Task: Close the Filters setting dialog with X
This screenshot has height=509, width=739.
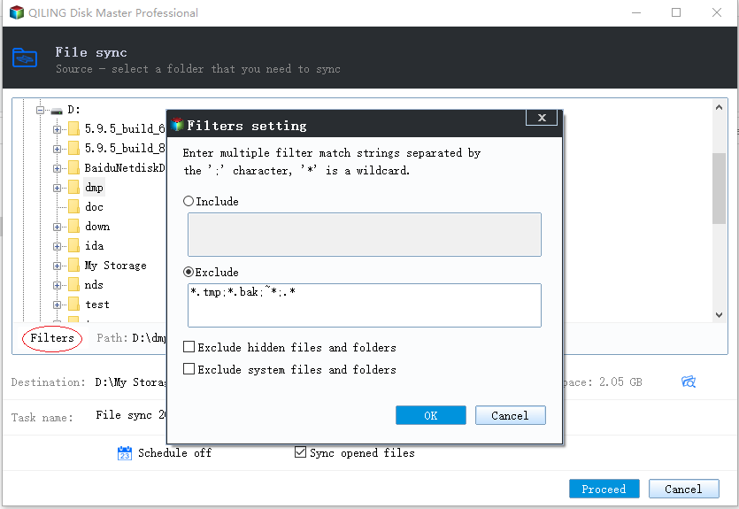Action: click(x=542, y=118)
